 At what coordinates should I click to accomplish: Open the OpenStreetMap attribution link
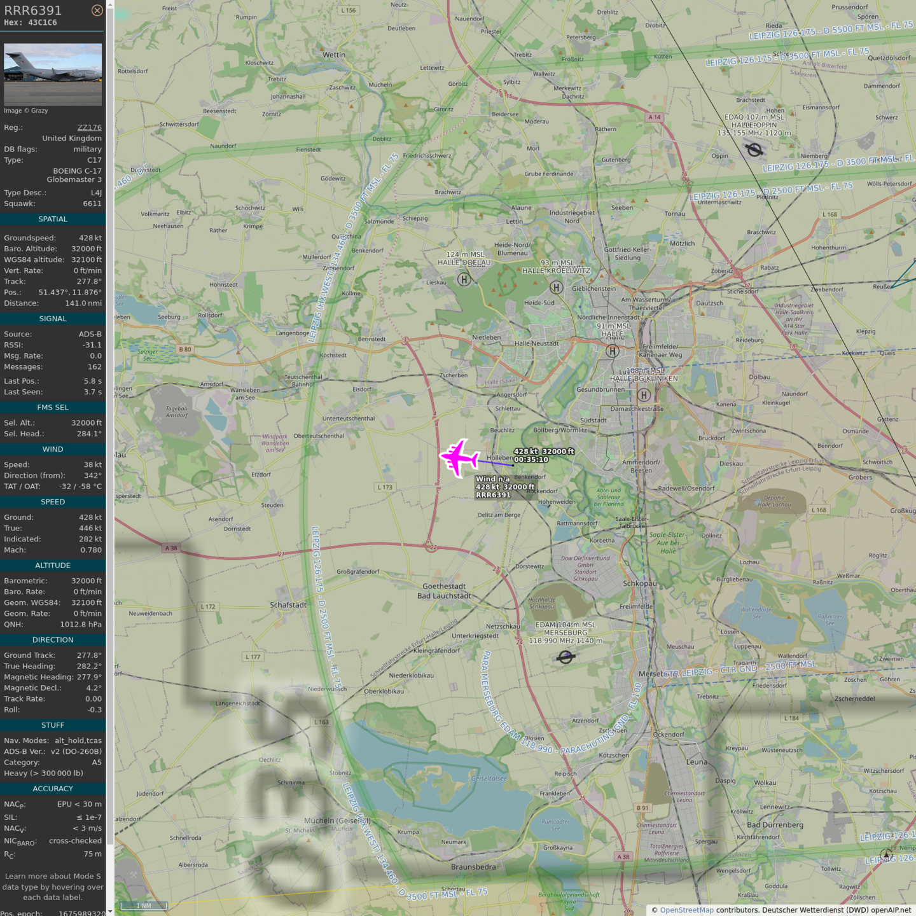(x=686, y=910)
